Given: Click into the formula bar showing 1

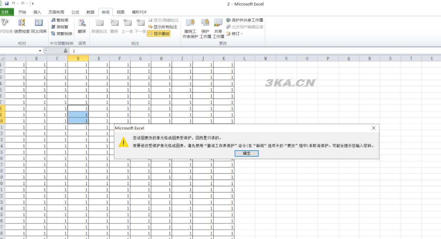Looking at the screenshot, I should (255, 51).
